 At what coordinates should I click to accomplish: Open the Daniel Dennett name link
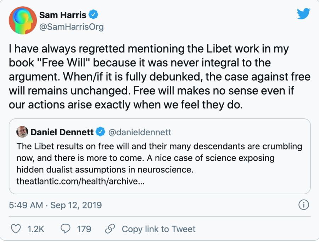62,132
